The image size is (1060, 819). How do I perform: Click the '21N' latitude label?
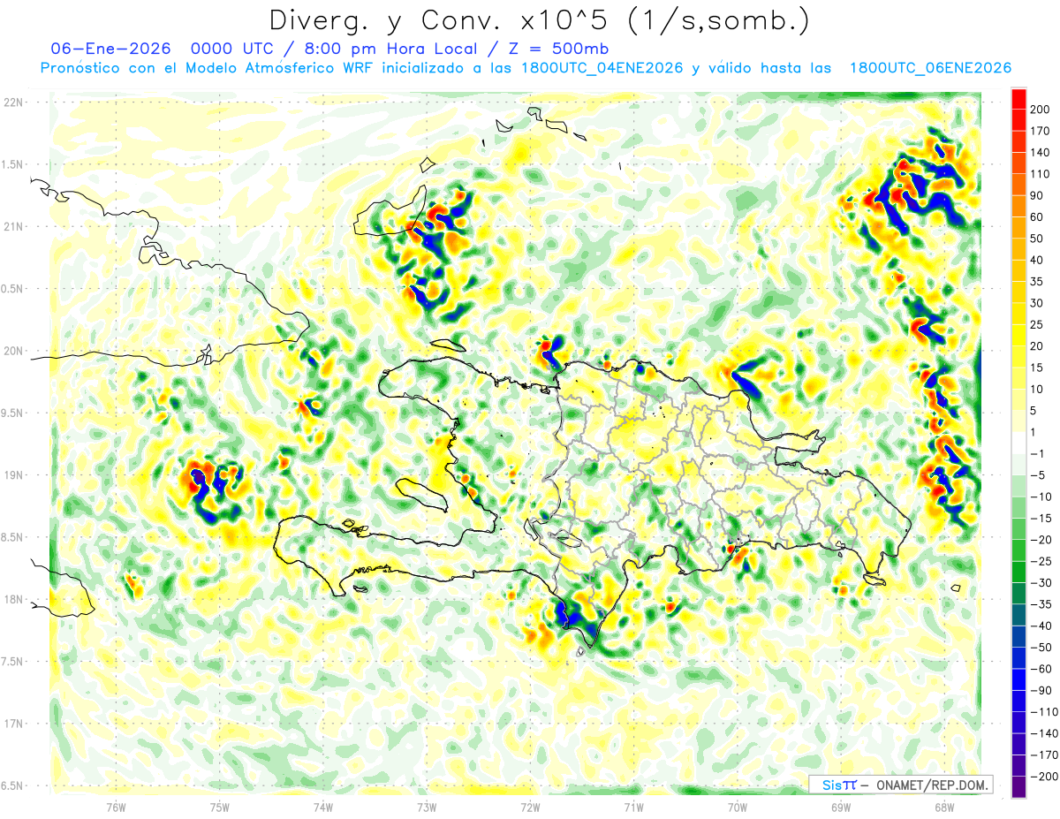point(13,227)
